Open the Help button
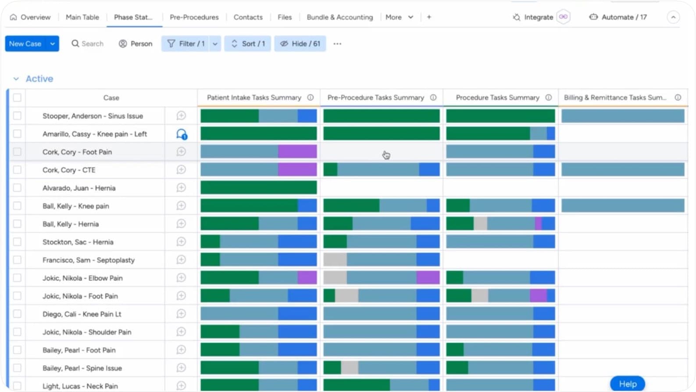 pos(628,384)
